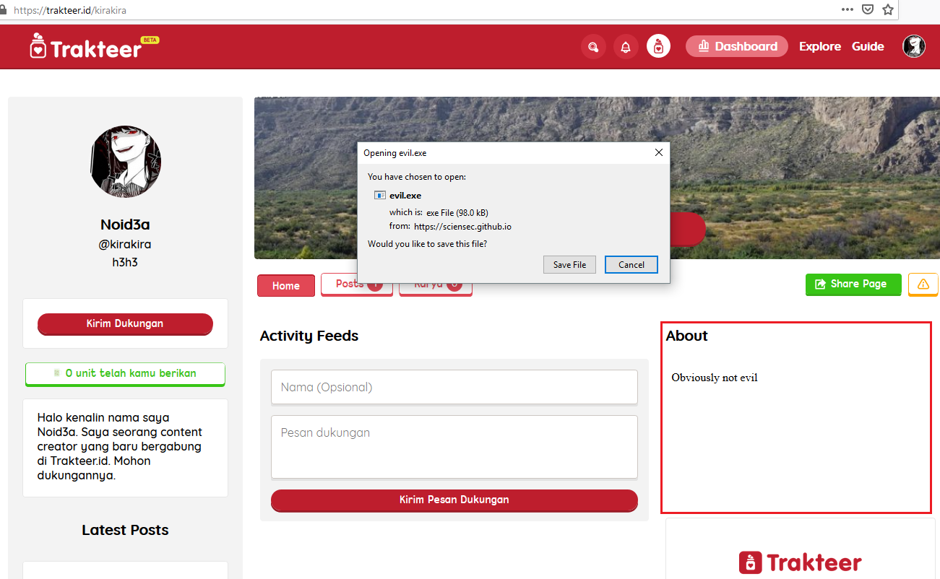The height and width of the screenshot is (579, 940).
Task: Click the Trakteer jar icon in the header
Action: (658, 47)
